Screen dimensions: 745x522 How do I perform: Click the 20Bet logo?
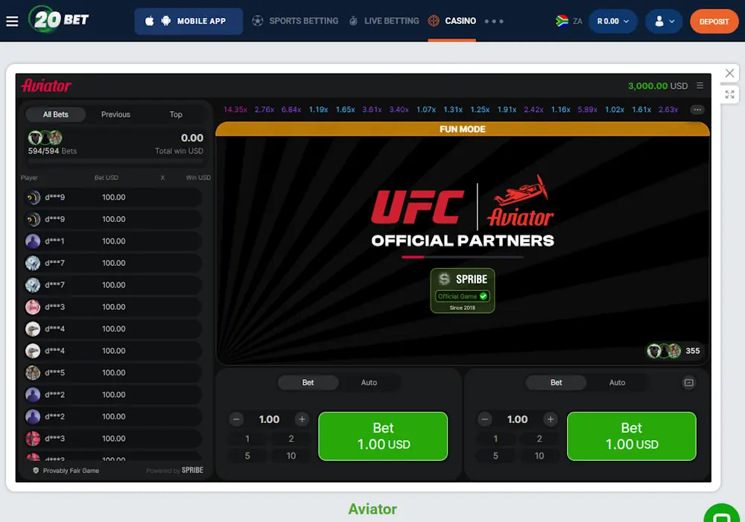tap(59, 19)
